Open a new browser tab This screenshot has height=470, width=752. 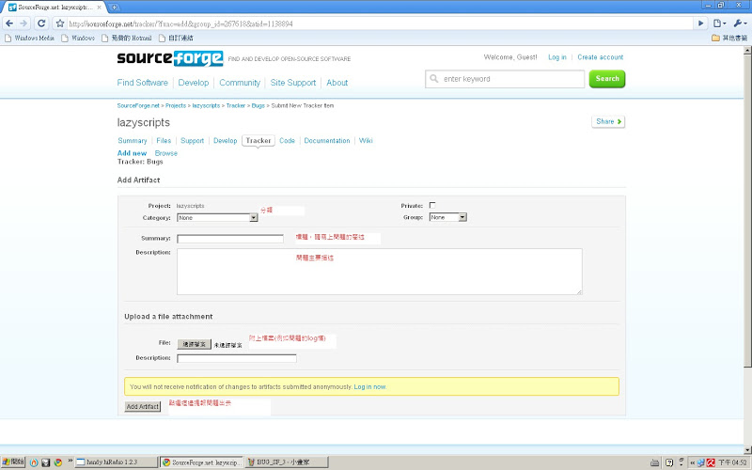click(114, 8)
